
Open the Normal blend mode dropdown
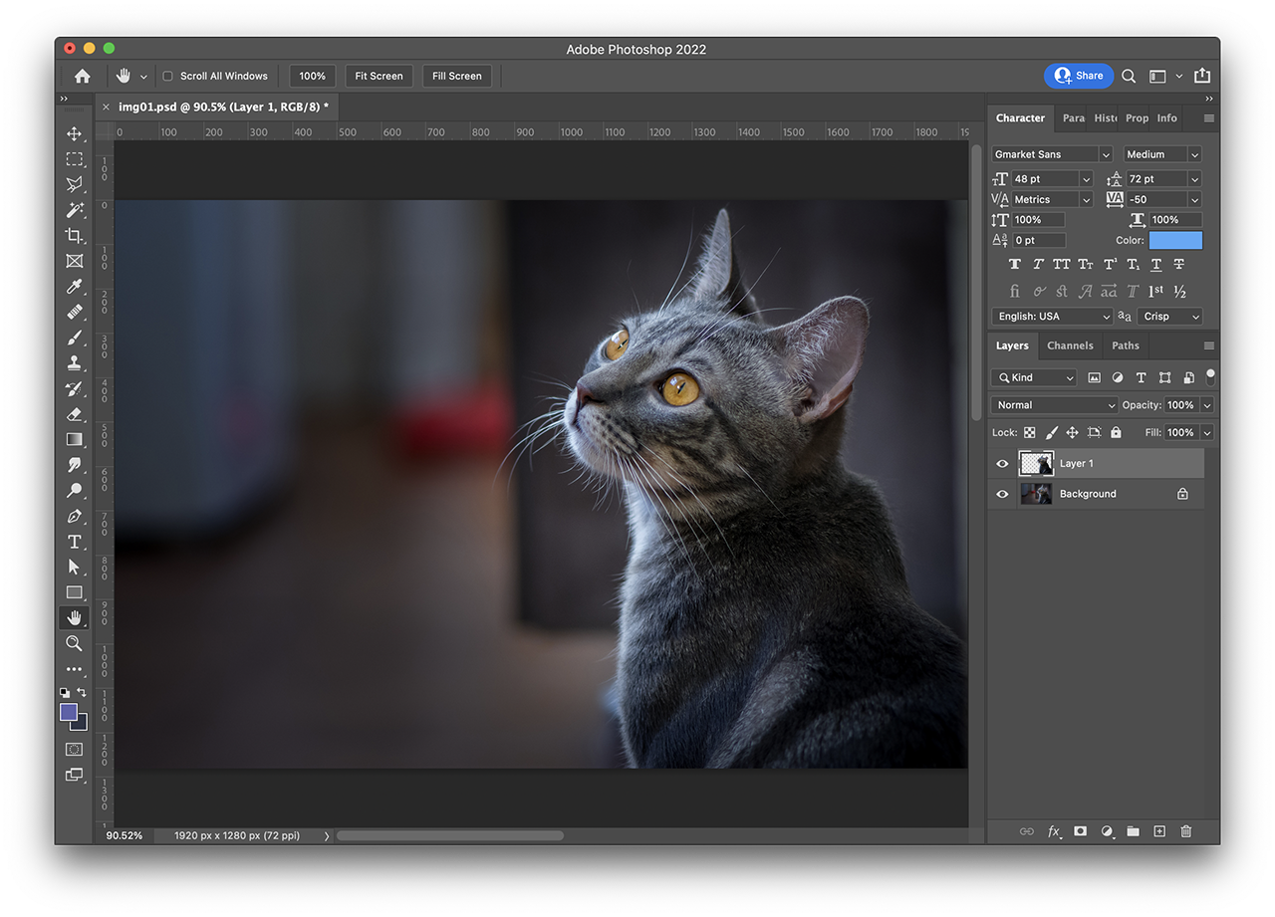click(x=1055, y=405)
